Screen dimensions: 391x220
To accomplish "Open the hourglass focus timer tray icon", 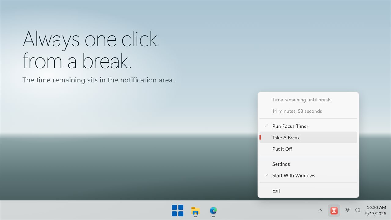I will (x=334, y=211).
